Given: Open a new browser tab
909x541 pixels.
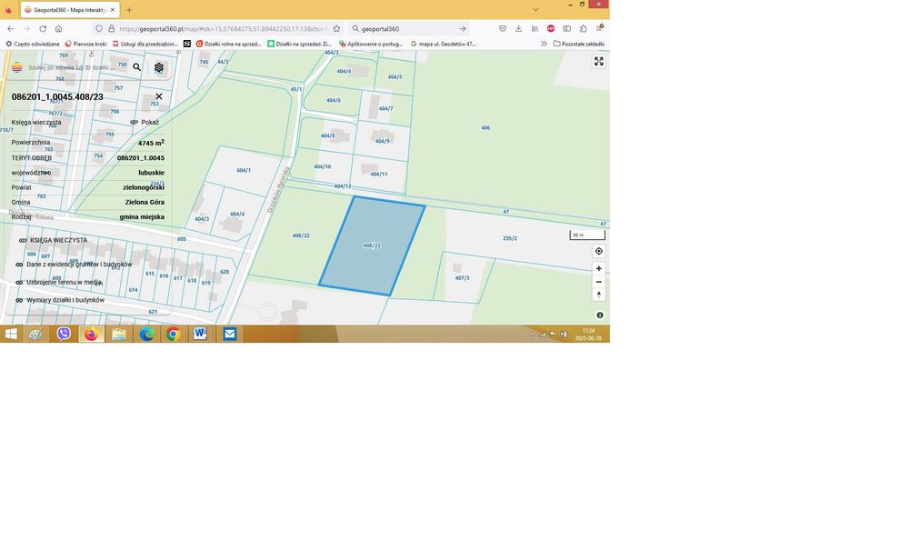Looking at the screenshot, I should [129, 10].
